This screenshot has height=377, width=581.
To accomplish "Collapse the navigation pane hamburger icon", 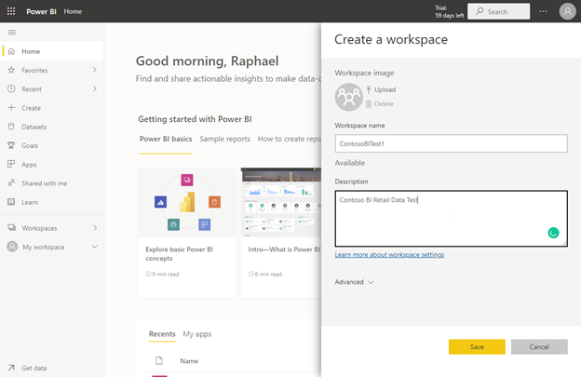I will pyautogui.click(x=12, y=33).
